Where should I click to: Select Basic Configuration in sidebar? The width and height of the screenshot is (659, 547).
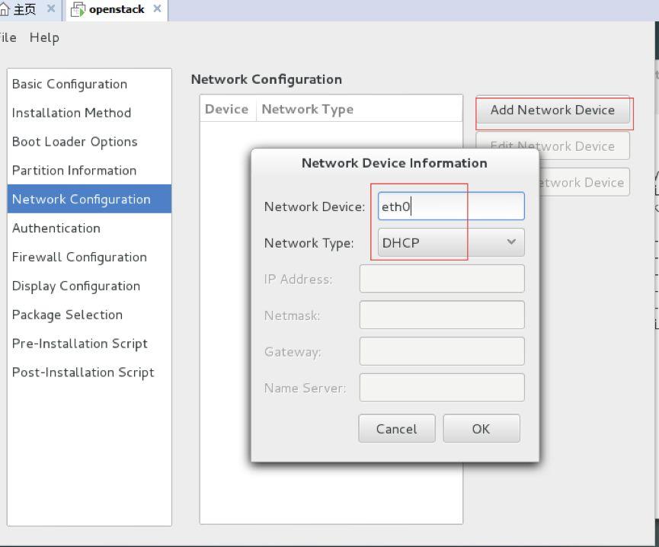point(69,84)
